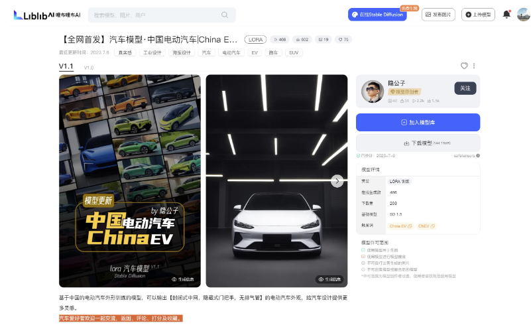Screen dimensions: 531x325
Task: Switch to version V1.1 tab
Action: [x=66, y=66]
